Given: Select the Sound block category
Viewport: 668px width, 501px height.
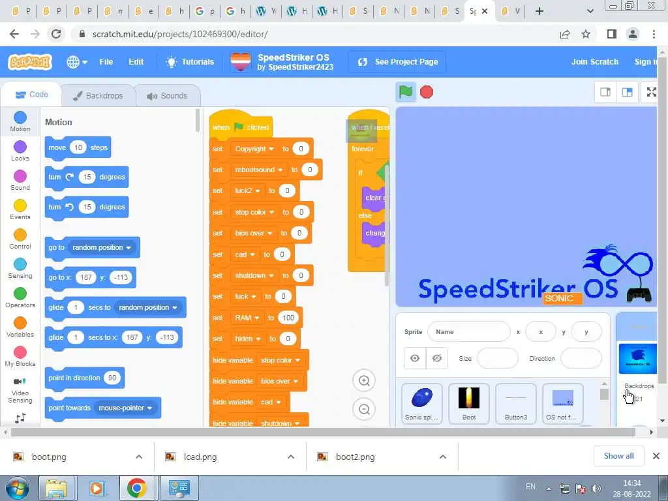Looking at the screenshot, I should point(20,180).
